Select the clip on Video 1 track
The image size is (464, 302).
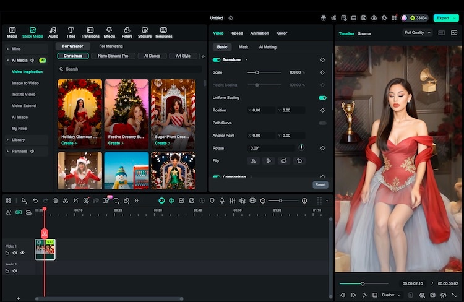(x=45, y=249)
